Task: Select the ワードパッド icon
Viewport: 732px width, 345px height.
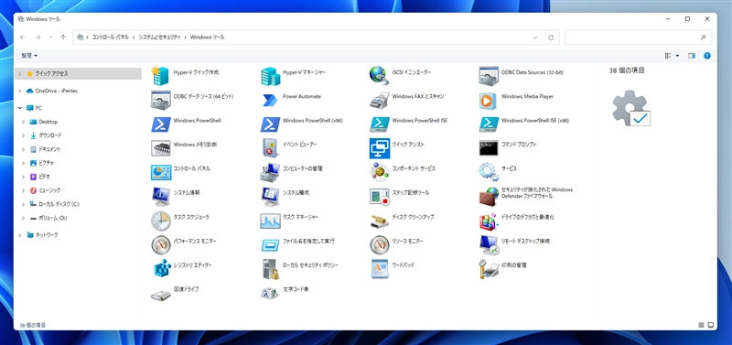Action: 379,269
